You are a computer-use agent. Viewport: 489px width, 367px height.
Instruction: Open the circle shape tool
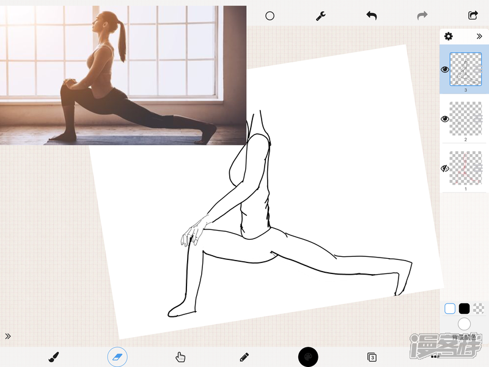[x=270, y=16]
